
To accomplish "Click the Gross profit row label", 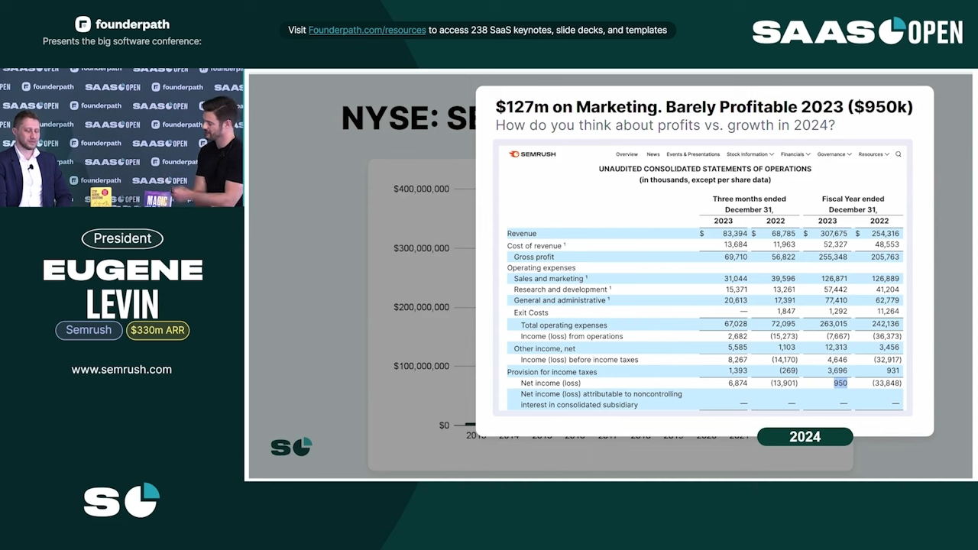I will click(534, 257).
